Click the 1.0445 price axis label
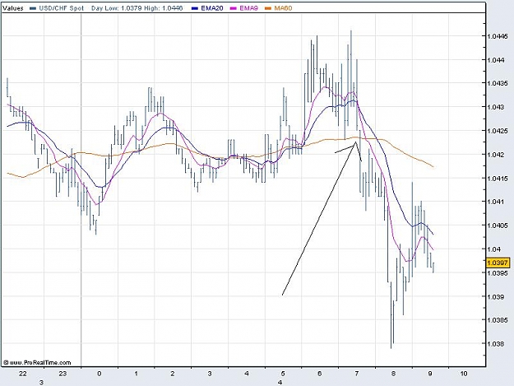Viewport: 514px width, 386px height. click(x=498, y=36)
